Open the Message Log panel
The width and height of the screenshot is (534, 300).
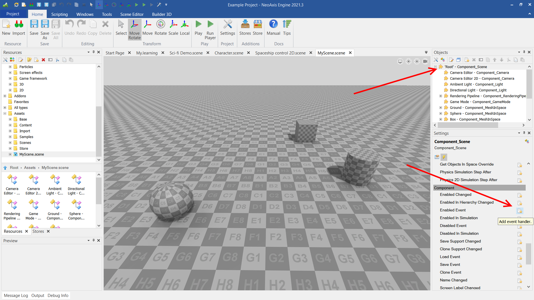point(16,295)
